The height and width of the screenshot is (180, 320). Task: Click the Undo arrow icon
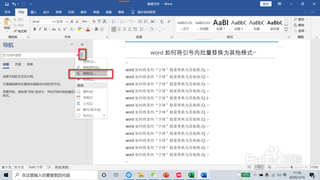pyautogui.click(x=14, y=4)
